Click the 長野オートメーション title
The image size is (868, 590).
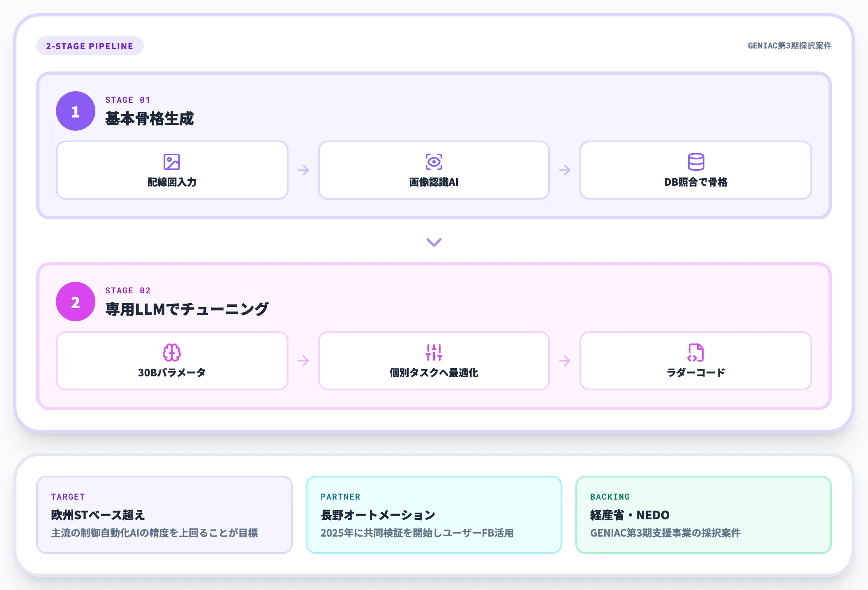378,515
